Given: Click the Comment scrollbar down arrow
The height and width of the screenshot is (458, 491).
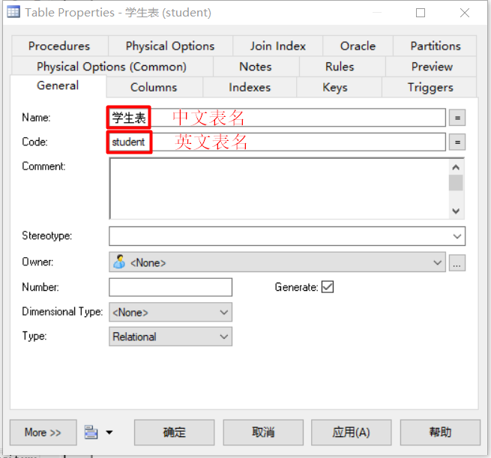Looking at the screenshot, I should point(456,211).
